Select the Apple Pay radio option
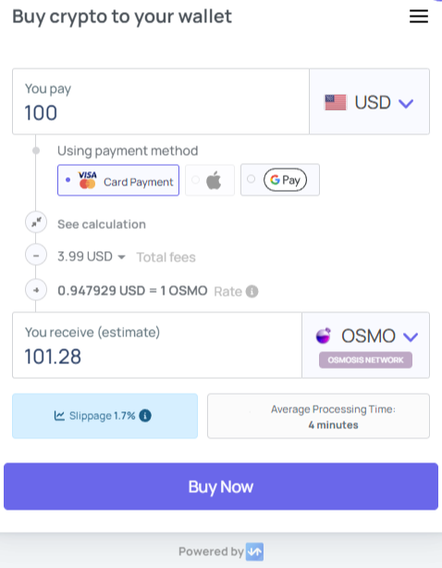The image size is (442, 568). point(210,180)
